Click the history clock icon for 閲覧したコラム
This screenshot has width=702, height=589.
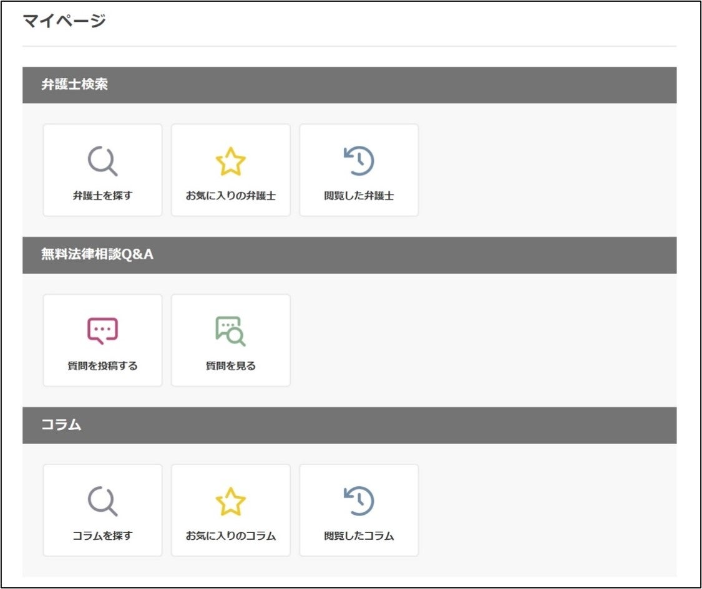click(359, 500)
